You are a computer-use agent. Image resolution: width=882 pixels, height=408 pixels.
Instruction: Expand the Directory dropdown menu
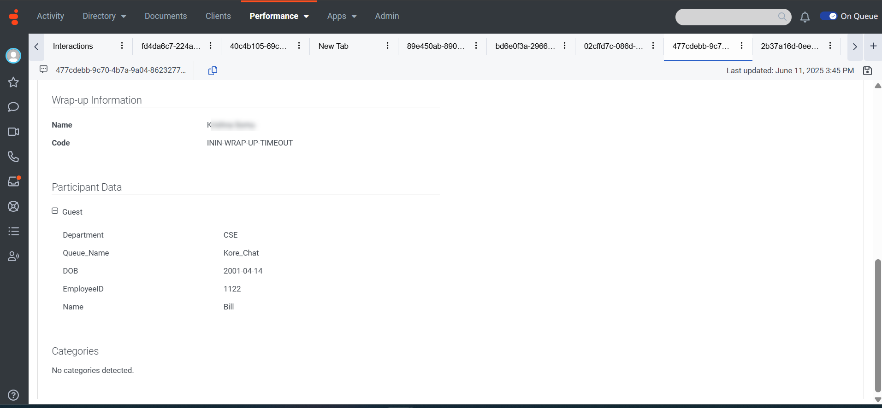click(104, 16)
